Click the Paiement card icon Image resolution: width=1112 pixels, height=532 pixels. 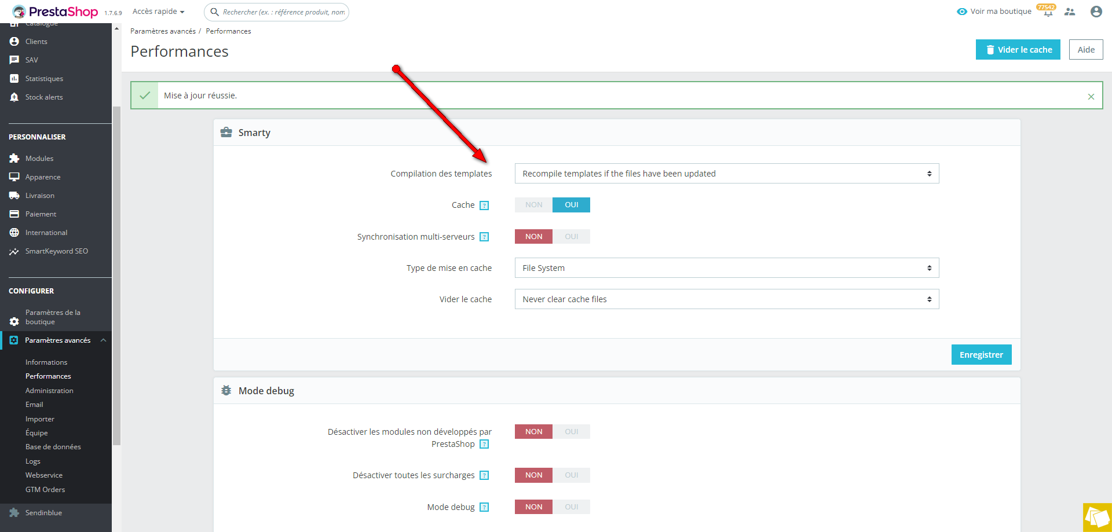pyautogui.click(x=14, y=214)
